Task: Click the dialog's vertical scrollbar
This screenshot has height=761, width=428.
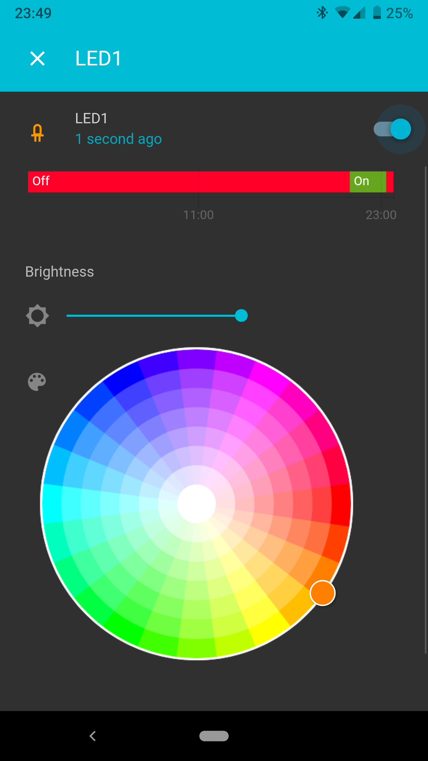Action: pyautogui.click(x=426, y=410)
